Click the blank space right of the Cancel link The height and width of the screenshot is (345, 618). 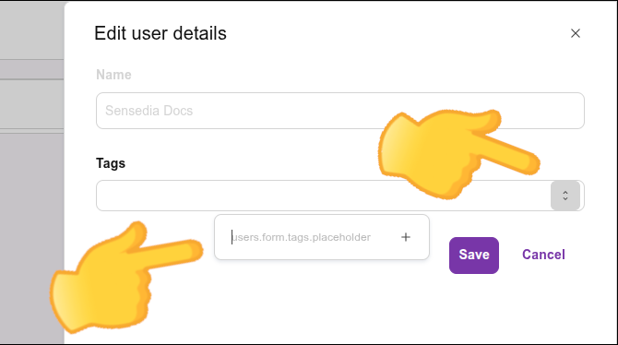pyautogui.click(x=589, y=255)
